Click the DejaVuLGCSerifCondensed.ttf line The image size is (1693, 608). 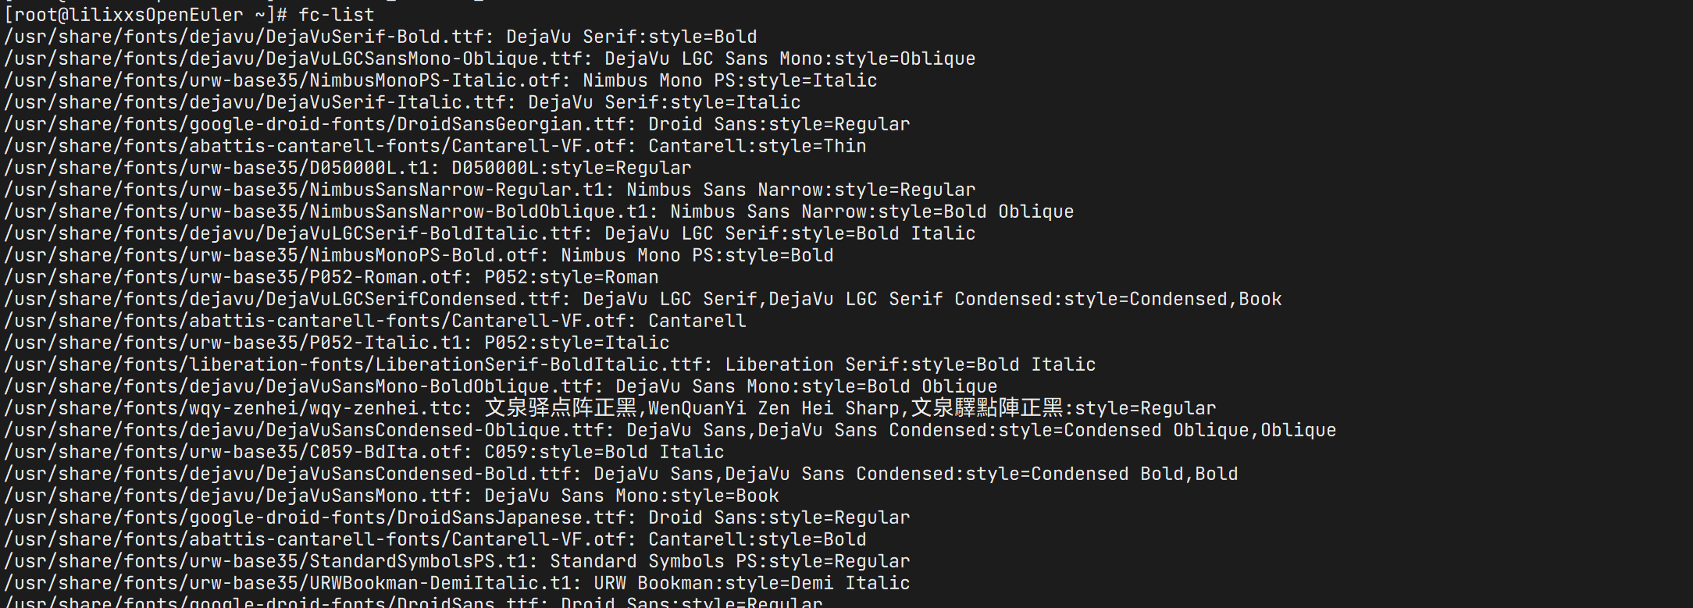click(643, 299)
